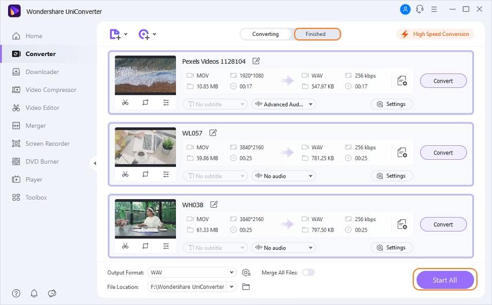Click output format settings icon for WL057
This screenshot has width=492, height=305.
402,153
